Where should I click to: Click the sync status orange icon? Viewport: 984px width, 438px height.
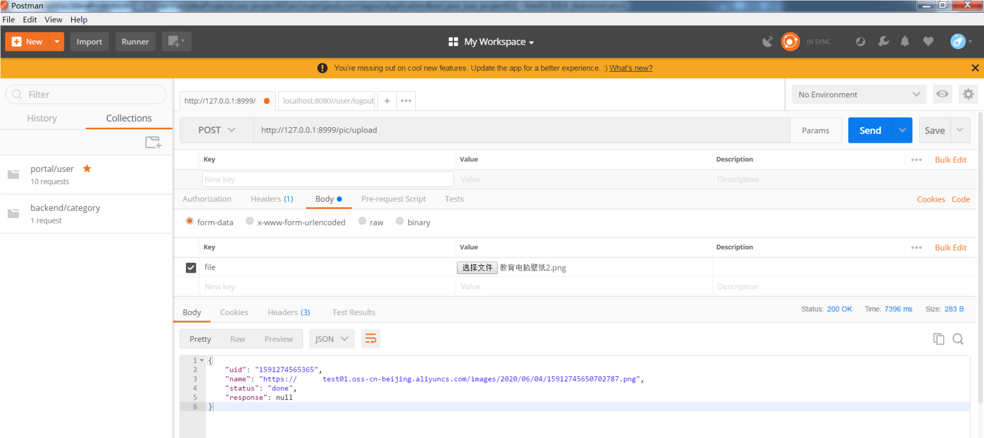(x=790, y=42)
